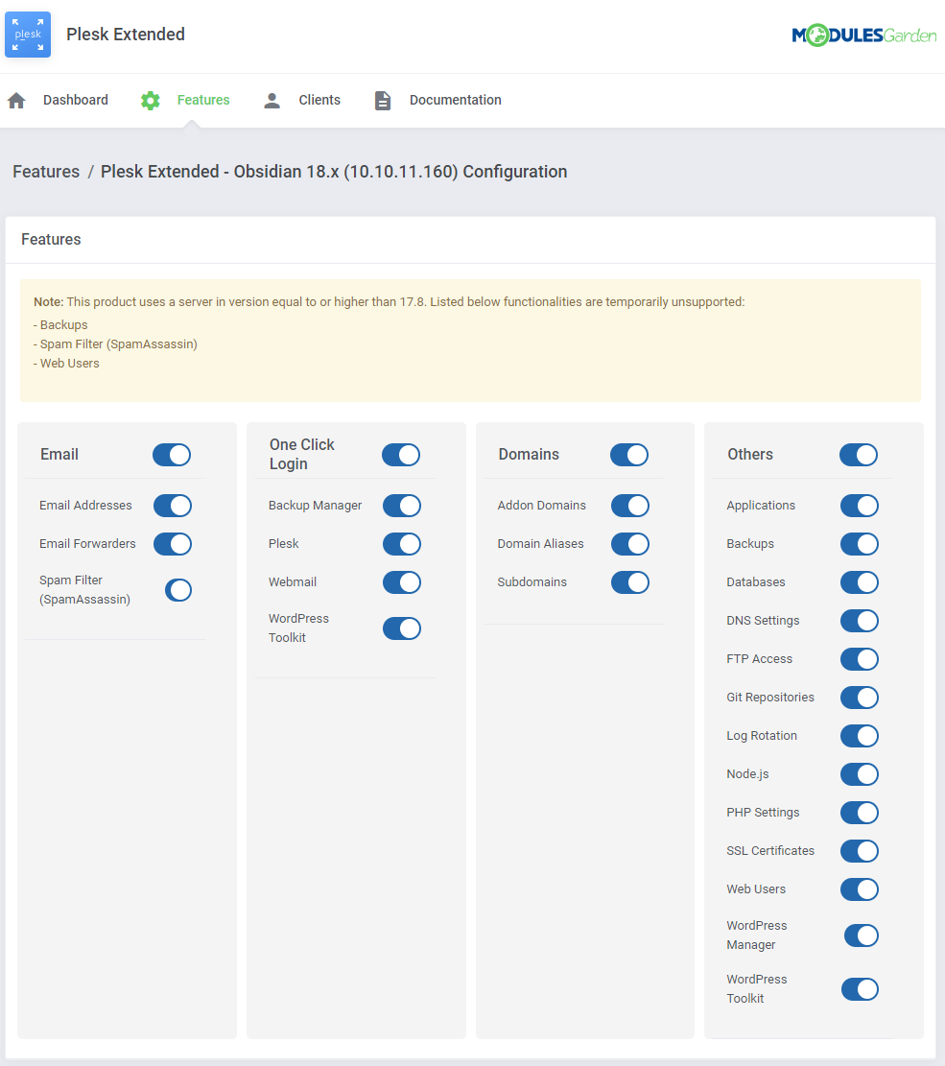This screenshot has height=1066, width=945.
Task: Click the Features panel heading
Action: [x=51, y=239]
